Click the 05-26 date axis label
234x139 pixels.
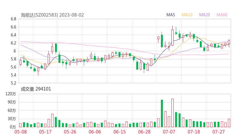[x=70, y=132]
